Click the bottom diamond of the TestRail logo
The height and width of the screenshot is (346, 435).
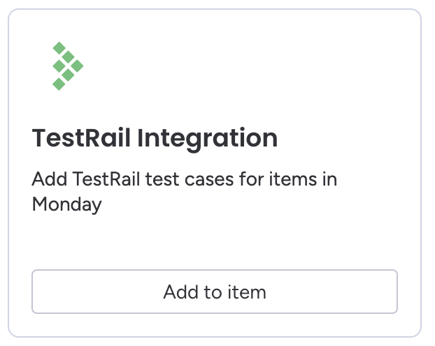click(x=59, y=84)
